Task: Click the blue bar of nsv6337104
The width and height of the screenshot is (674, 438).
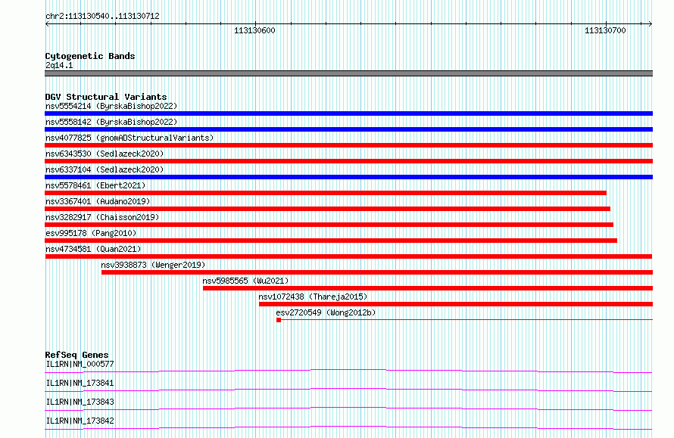Action: pyautogui.click(x=348, y=177)
